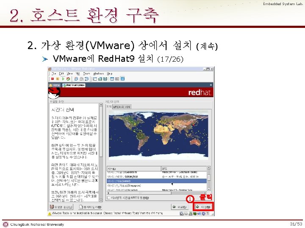
Task: Click the Full Screen toolbar icon
Action: pos(105,79)
